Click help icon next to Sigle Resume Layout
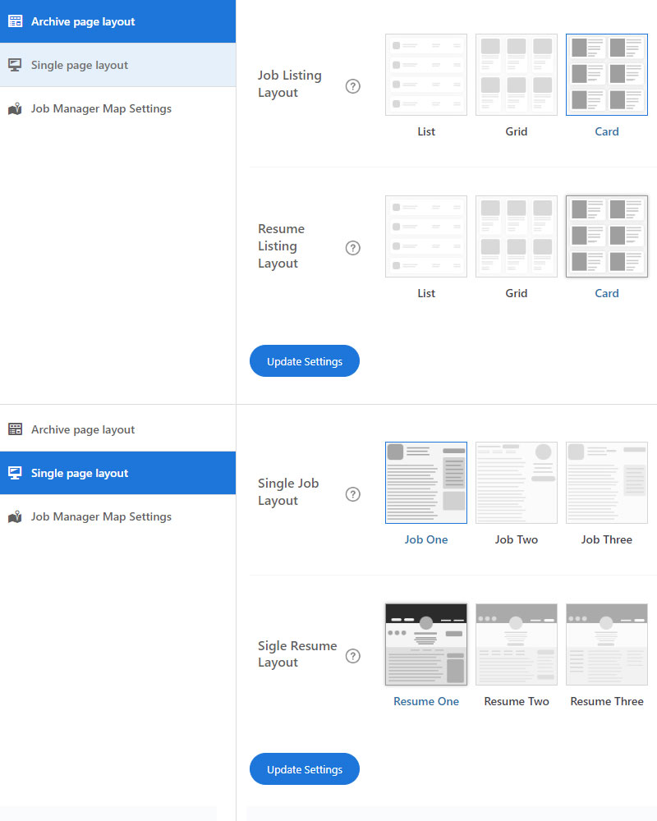The image size is (657, 821). pos(353,656)
